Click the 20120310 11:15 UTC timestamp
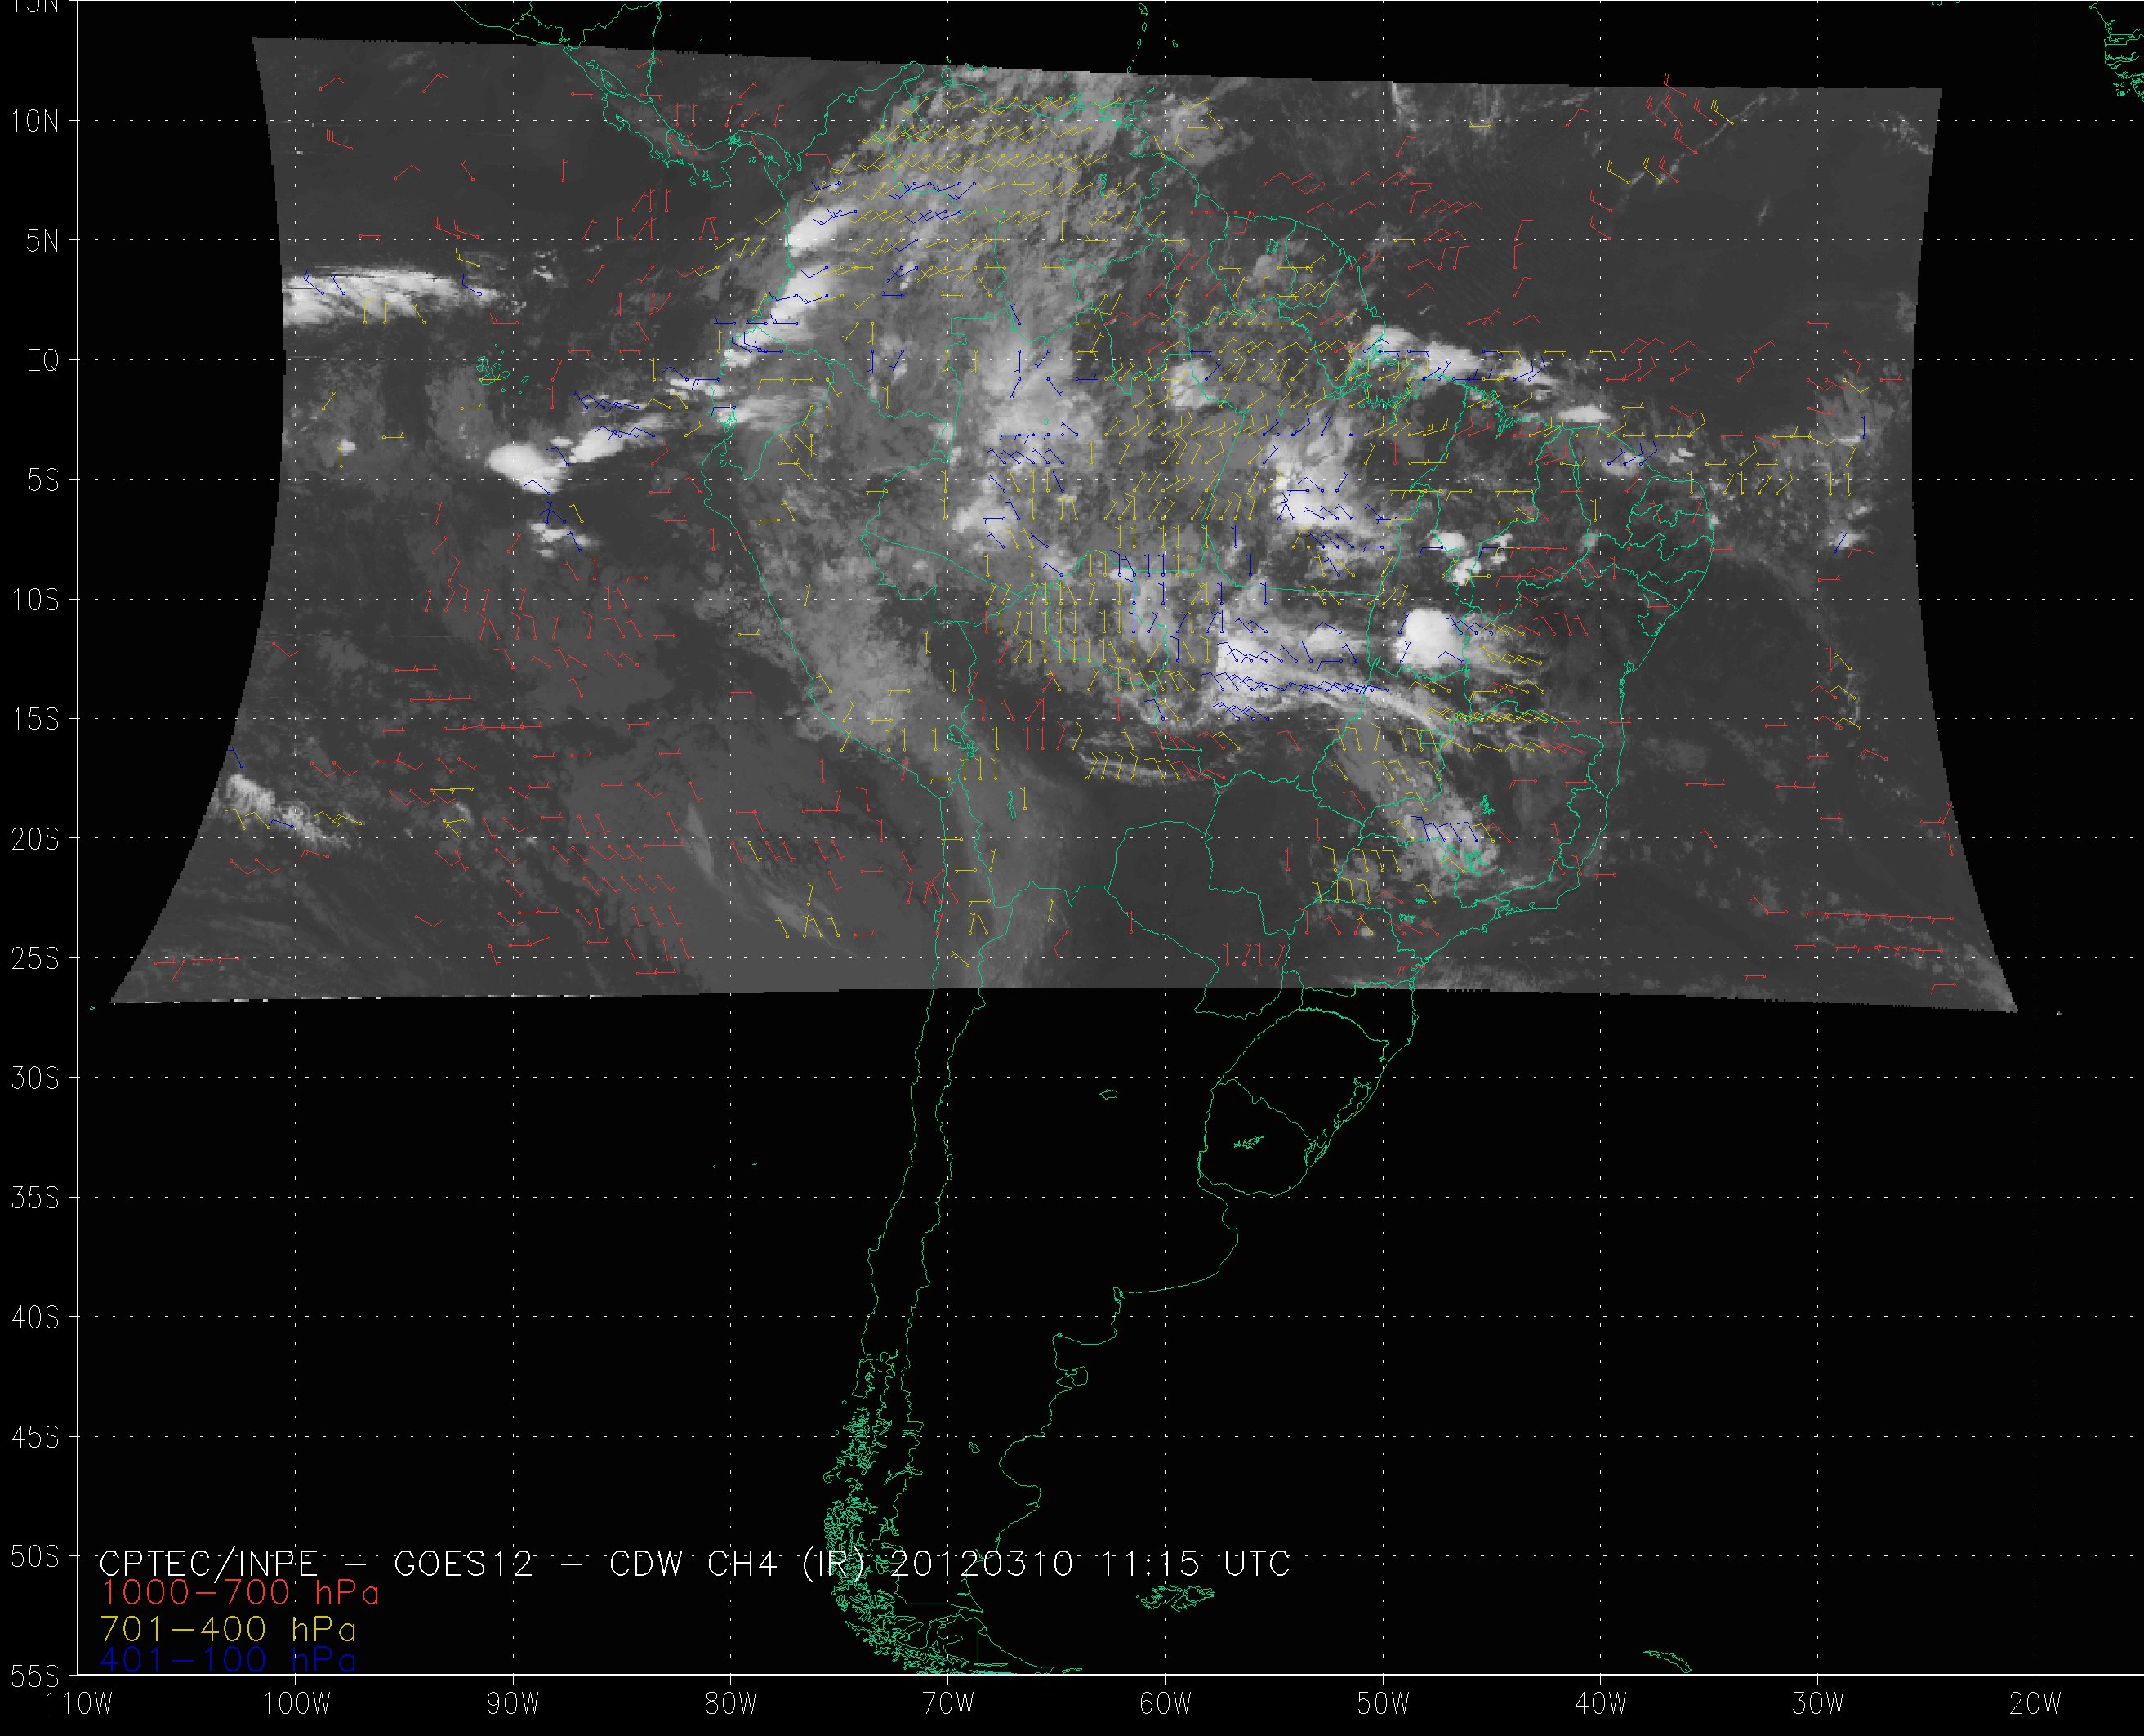This screenshot has width=2144, height=1736. pos(1090,1563)
